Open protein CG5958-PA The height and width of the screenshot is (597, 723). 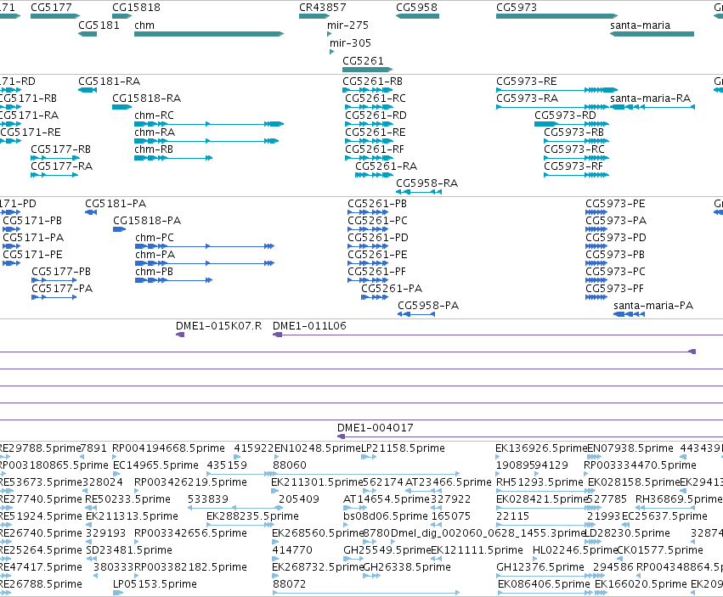416,315
